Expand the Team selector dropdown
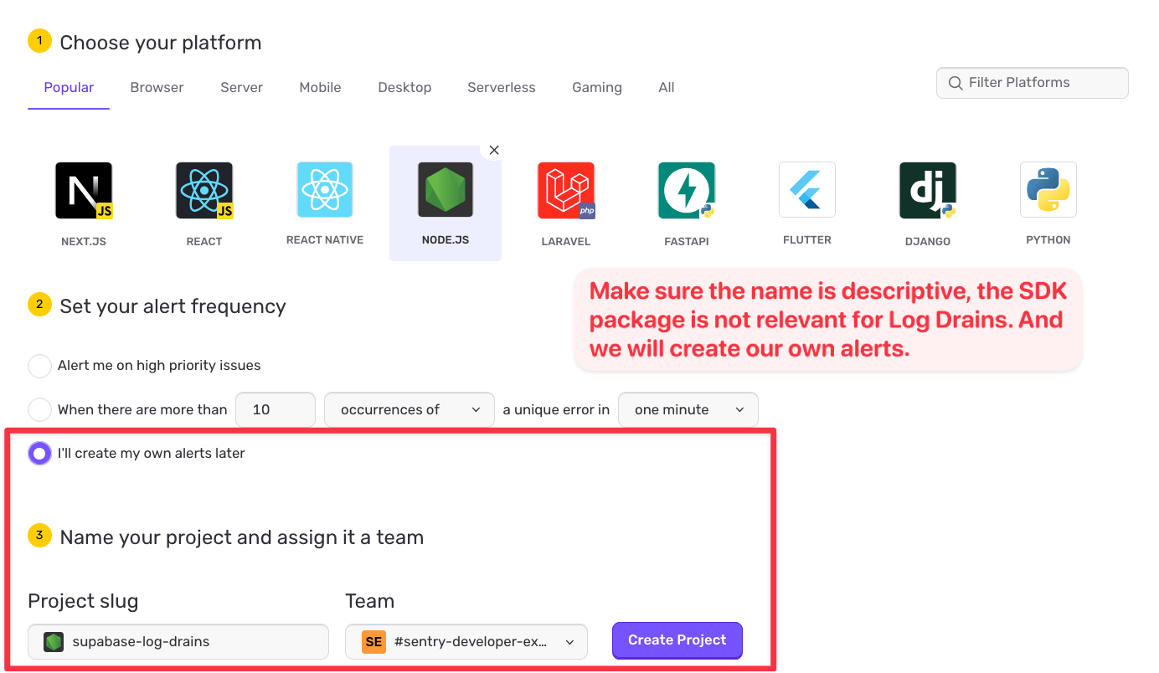The height and width of the screenshot is (673, 1159). (466, 642)
